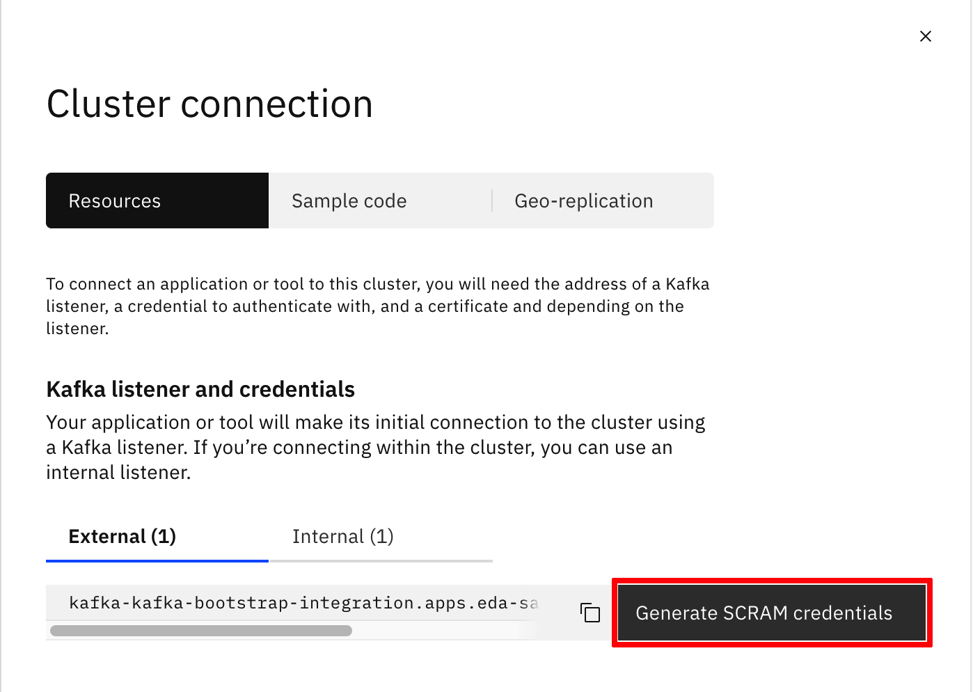Click the horizontal scrollbar under bootstrap address
The height and width of the screenshot is (692, 973).
coord(201,631)
